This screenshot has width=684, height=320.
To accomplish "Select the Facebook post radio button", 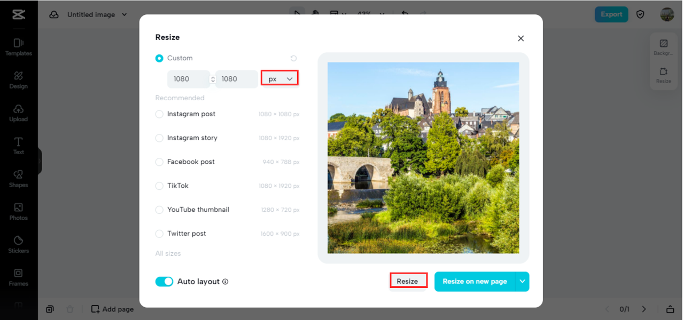I will point(159,162).
